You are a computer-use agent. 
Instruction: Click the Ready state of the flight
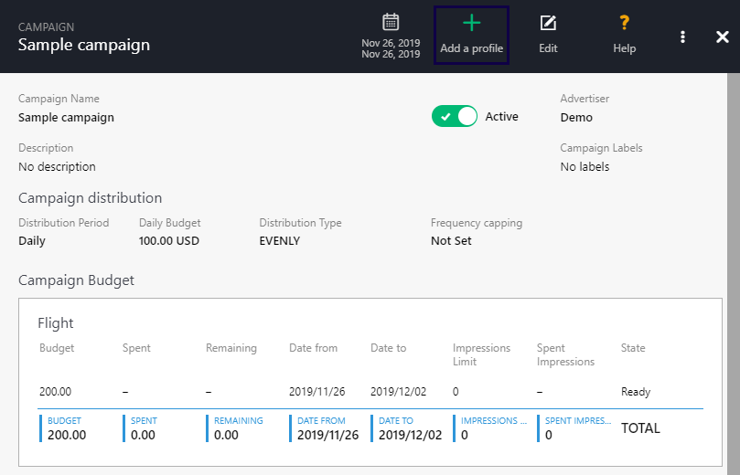[636, 392]
